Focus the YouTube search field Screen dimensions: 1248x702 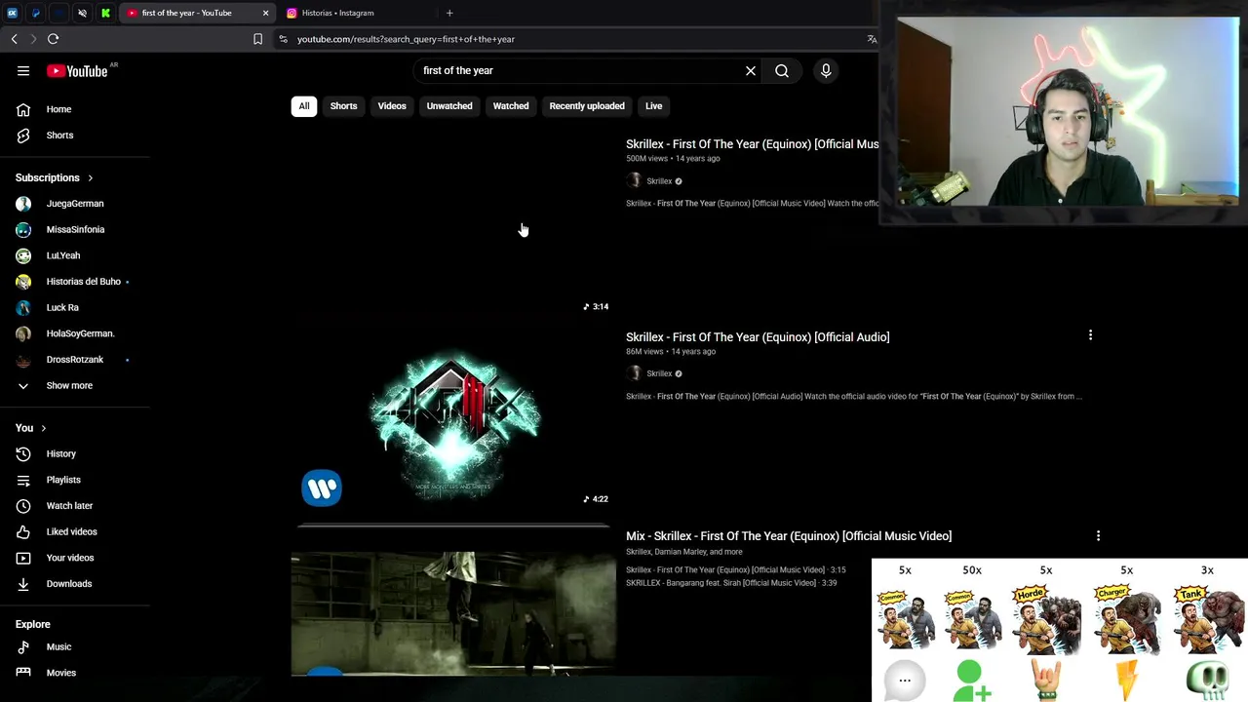click(x=580, y=70)
